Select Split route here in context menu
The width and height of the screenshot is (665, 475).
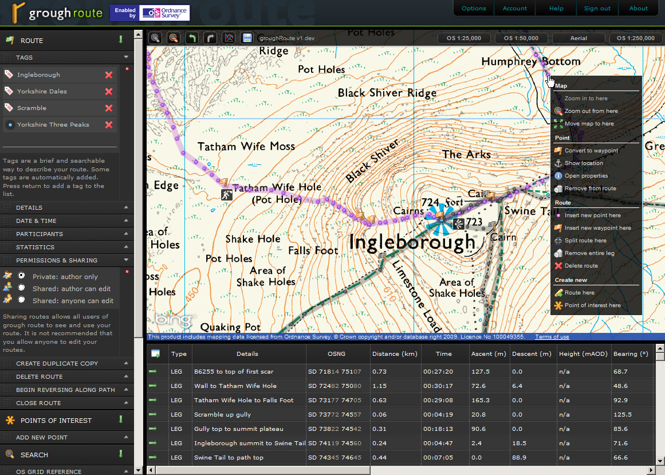click(585, 241)
